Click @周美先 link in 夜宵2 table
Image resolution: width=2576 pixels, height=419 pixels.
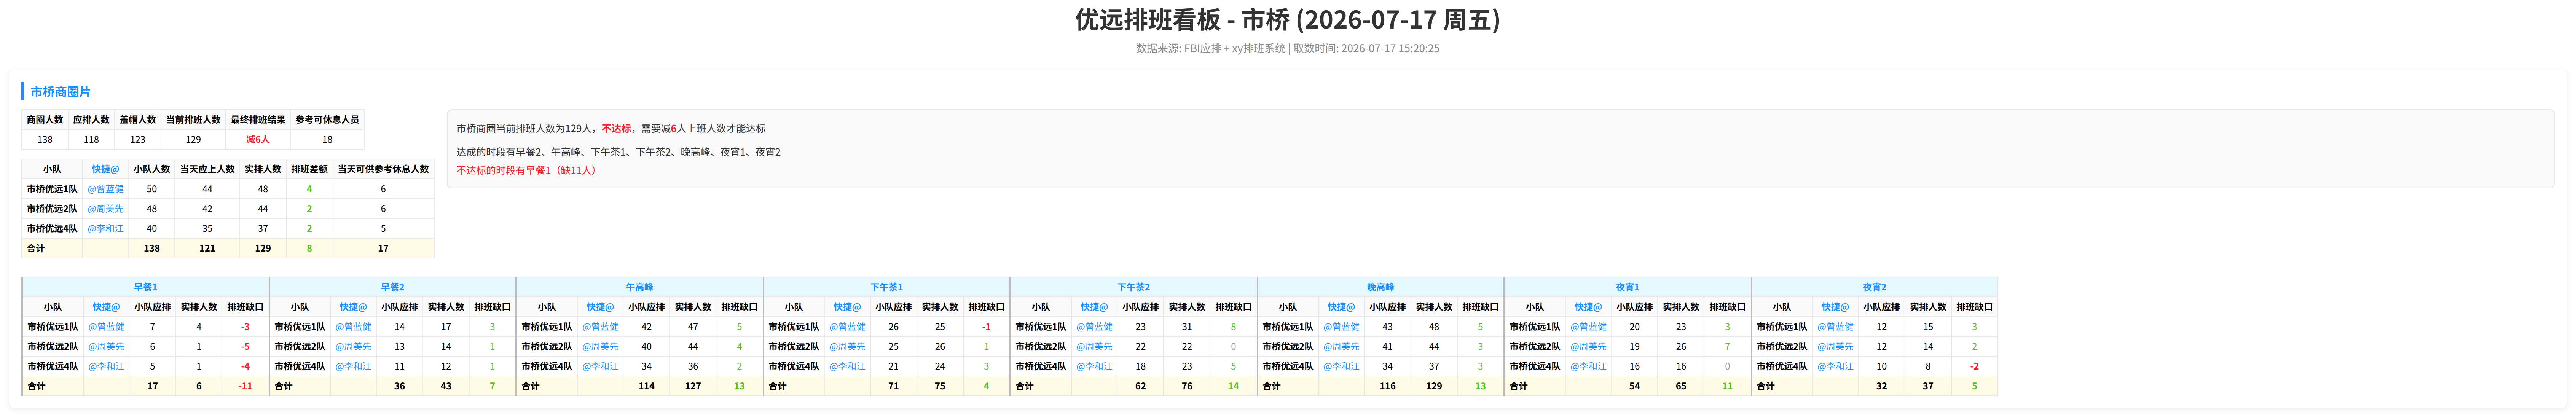[x=1835, y=347]
